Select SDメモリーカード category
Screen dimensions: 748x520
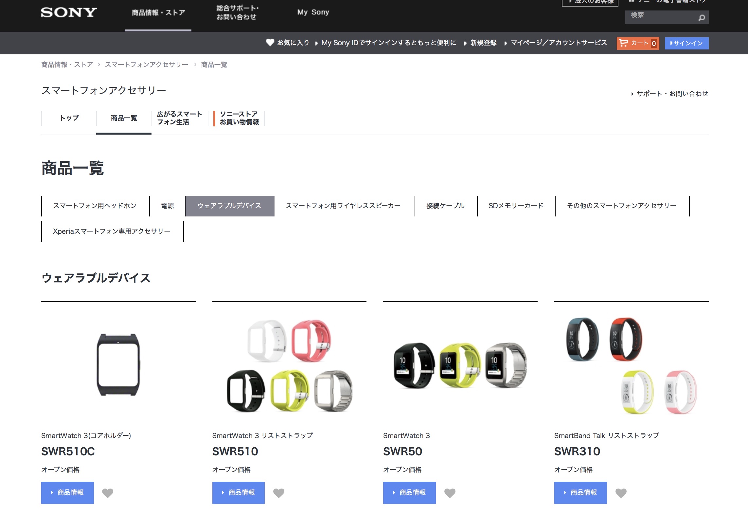click(x=516, y=206)
